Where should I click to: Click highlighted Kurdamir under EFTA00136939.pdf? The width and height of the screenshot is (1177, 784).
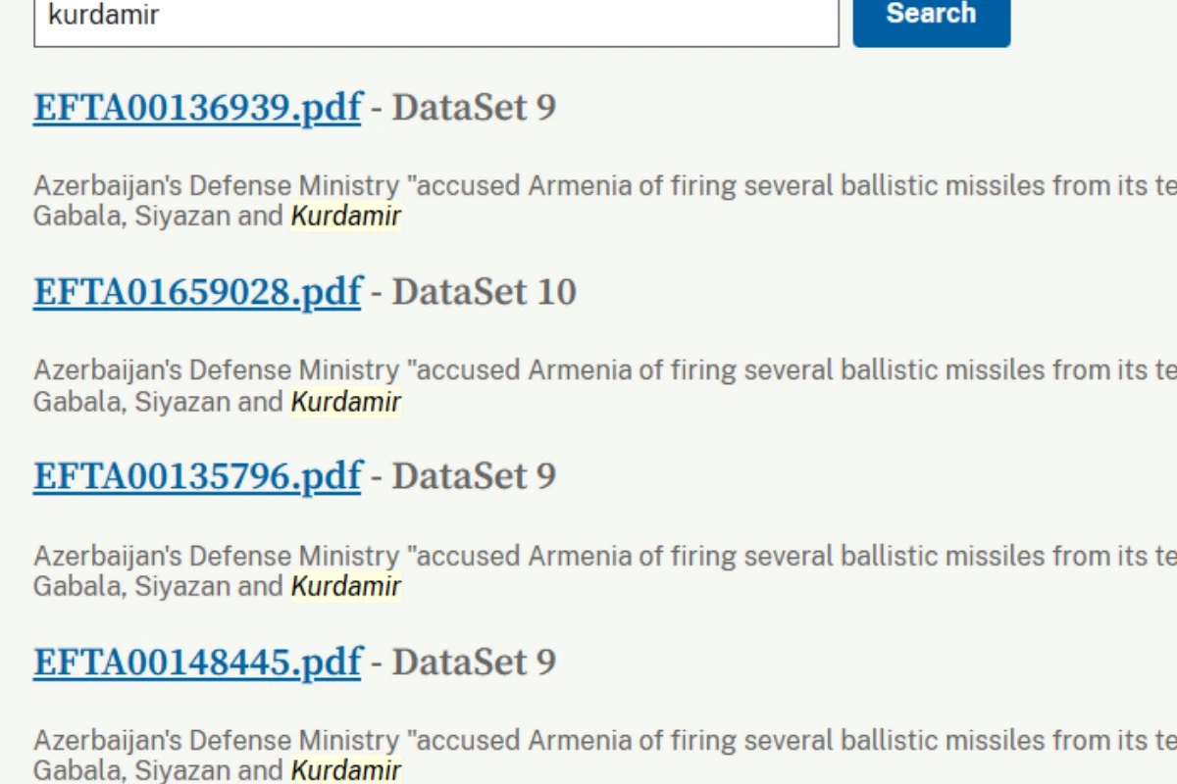pos(346,216)
